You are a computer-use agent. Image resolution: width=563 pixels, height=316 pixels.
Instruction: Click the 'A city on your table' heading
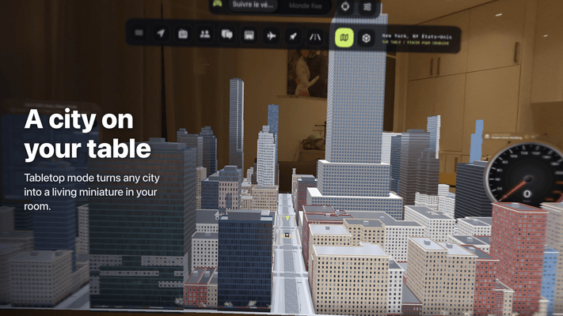click(88, 134)
